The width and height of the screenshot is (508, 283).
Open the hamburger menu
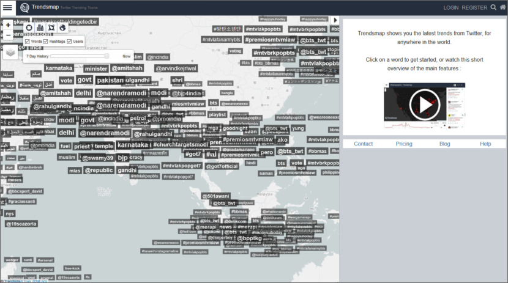[x=8, y=8]
